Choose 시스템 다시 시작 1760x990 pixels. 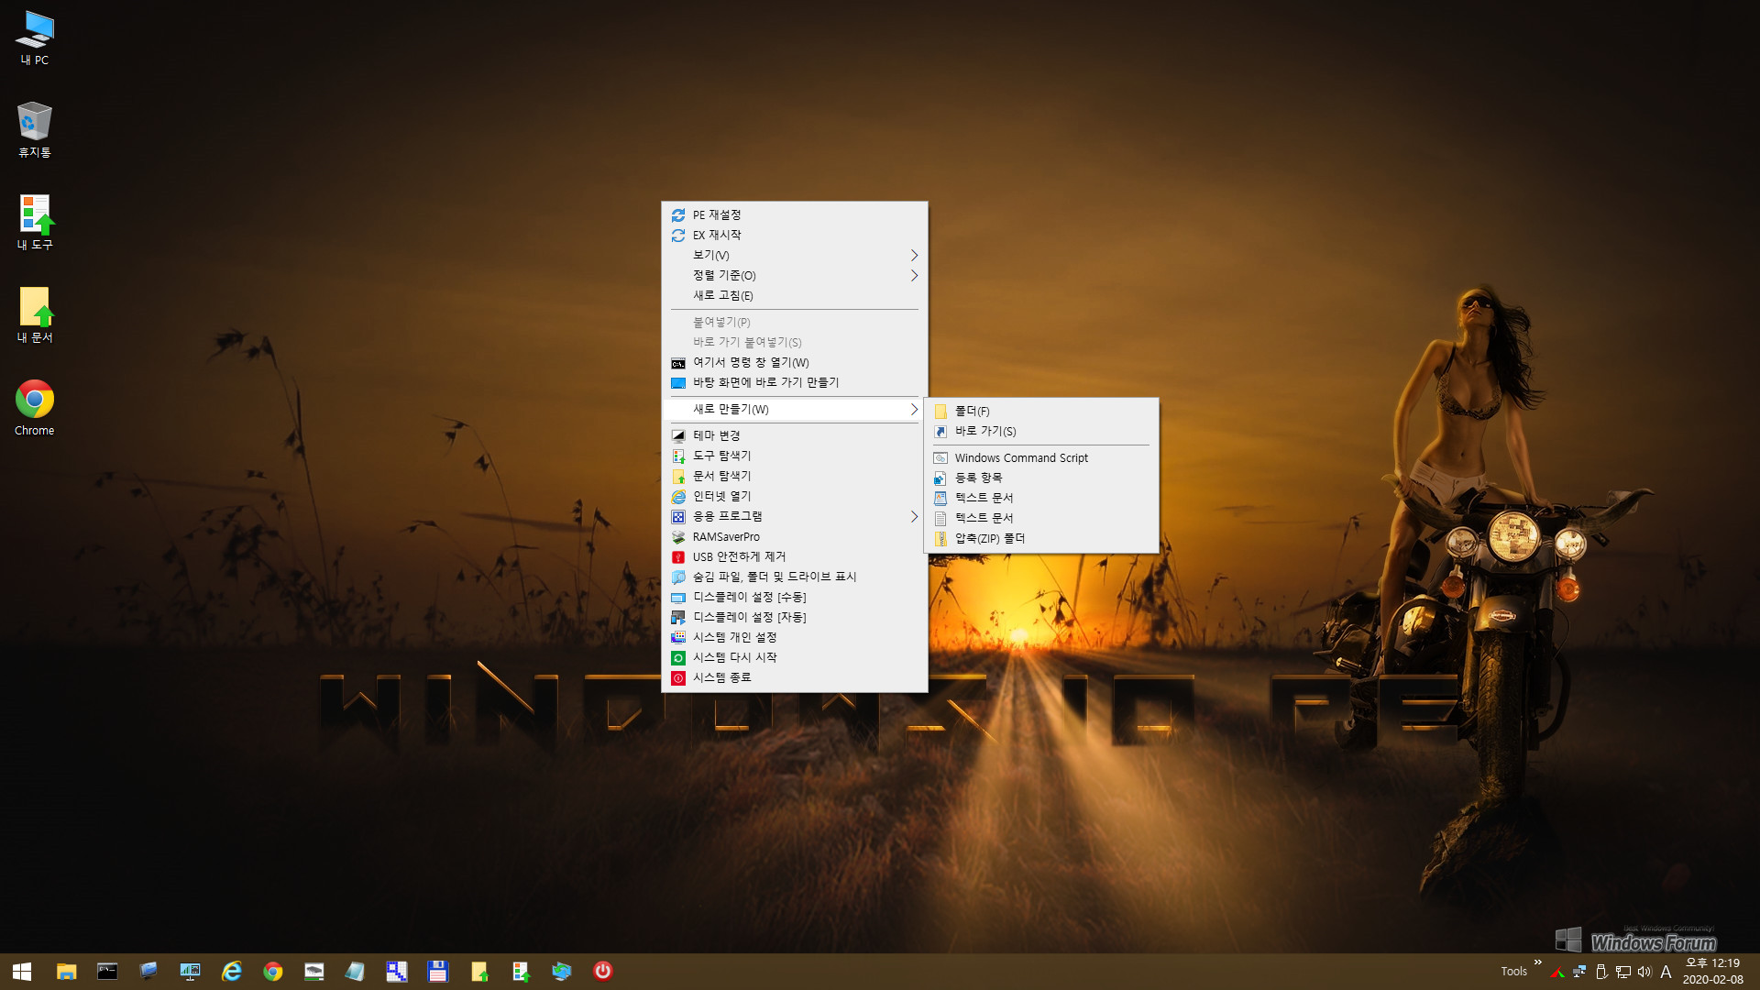click(794, 657)
